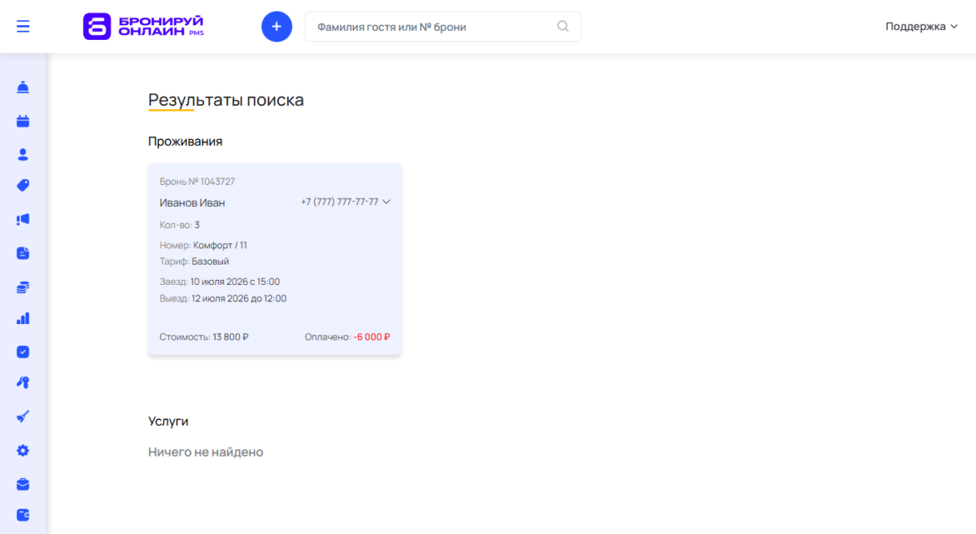Open the price tag sidebar icon

(23, 186)
